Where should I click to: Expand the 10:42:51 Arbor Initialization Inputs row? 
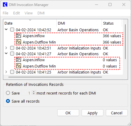[x=6, y=48]
